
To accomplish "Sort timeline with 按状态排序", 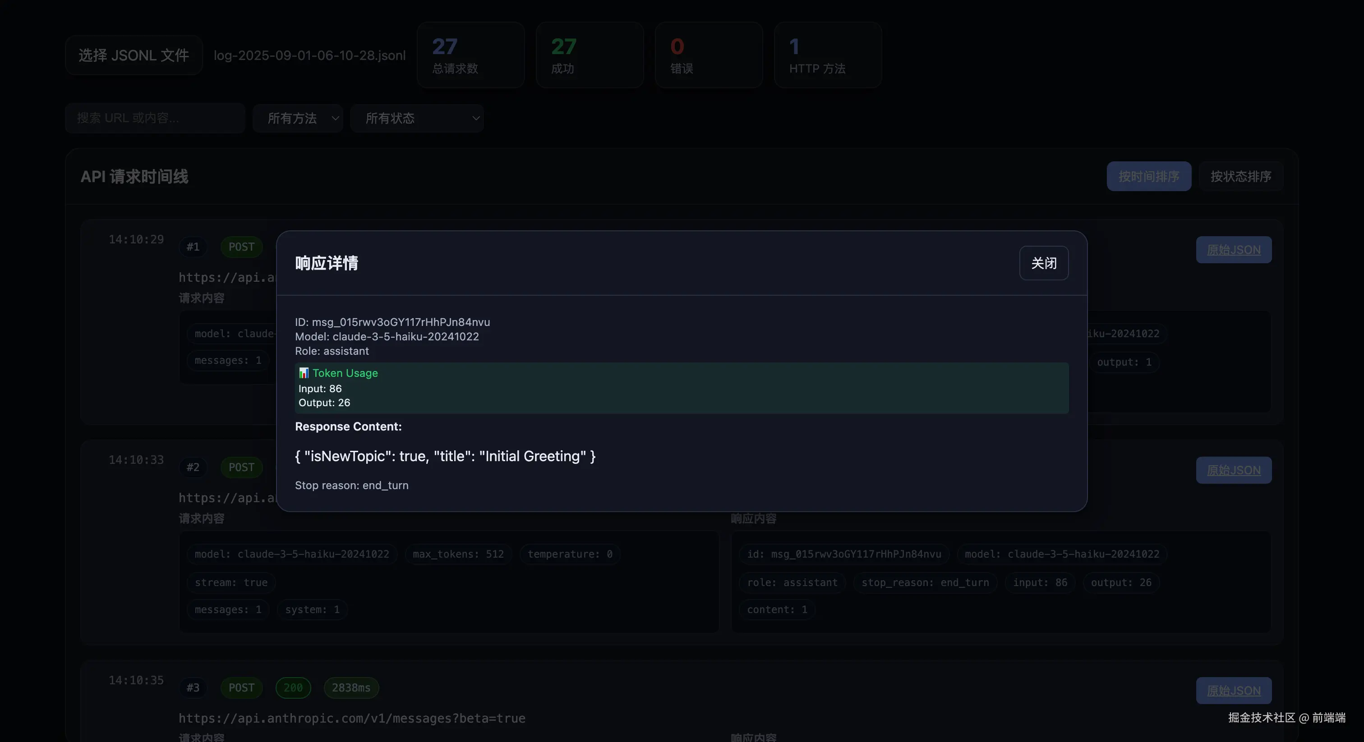I will (x=1240, y=176).
